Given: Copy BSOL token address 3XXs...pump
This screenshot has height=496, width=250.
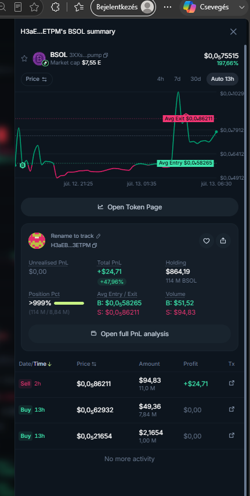Looking at the screenshot, I should point(106,55).
